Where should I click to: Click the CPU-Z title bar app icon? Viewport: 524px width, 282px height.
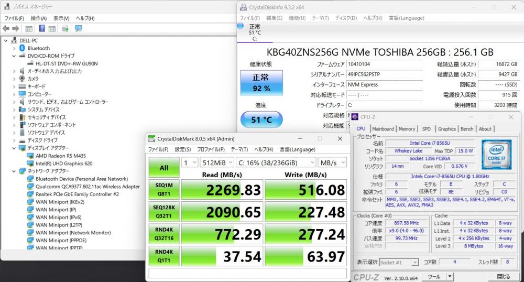355,117
